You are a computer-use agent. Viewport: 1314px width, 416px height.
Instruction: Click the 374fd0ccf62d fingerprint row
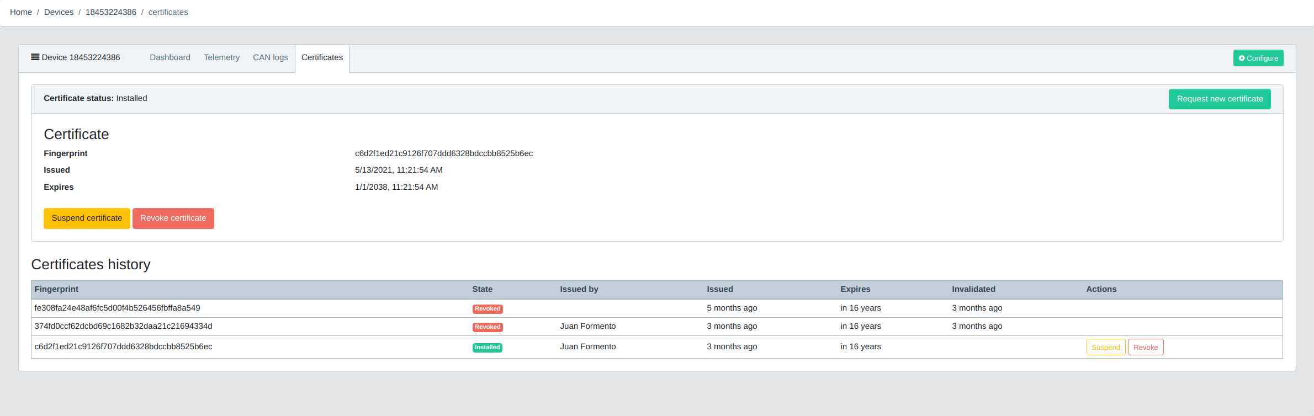coord(123,326)
